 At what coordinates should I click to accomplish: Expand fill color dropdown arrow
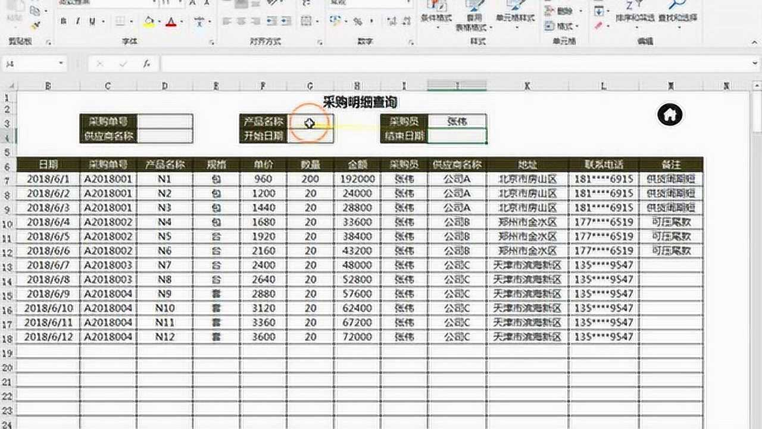point(160,22)
